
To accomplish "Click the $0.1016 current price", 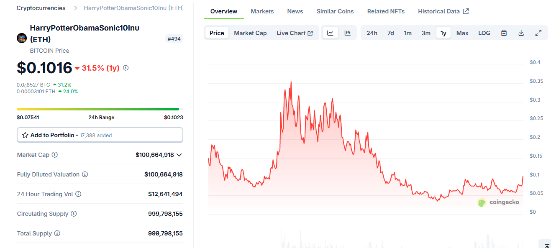I will [44, 68].
